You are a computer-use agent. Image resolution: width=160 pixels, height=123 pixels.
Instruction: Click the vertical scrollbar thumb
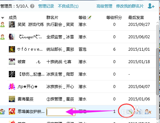tap(157, 71)
